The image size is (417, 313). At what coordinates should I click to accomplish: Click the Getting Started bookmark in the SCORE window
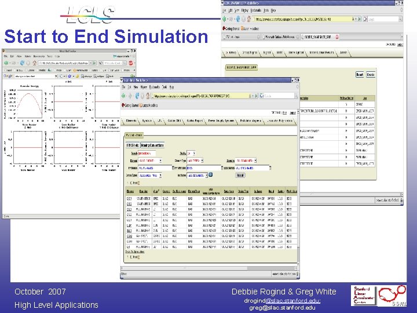pyautogui.click(x=231, y=28)
